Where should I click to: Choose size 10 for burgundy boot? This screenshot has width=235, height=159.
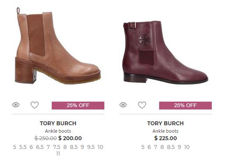click(x=187, y=147)
